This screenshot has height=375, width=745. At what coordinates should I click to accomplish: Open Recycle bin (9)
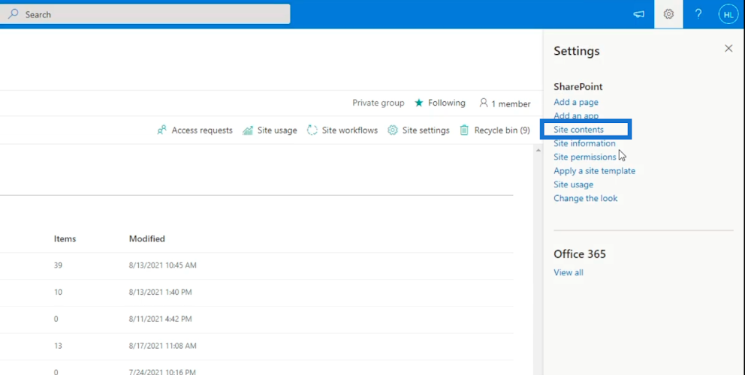tap(495, 130)
